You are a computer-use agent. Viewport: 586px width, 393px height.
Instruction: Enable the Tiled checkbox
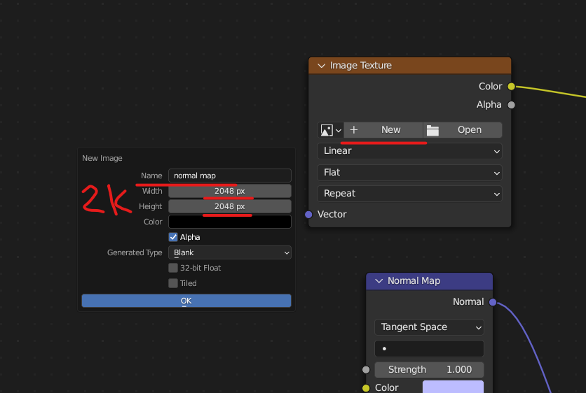173,283
